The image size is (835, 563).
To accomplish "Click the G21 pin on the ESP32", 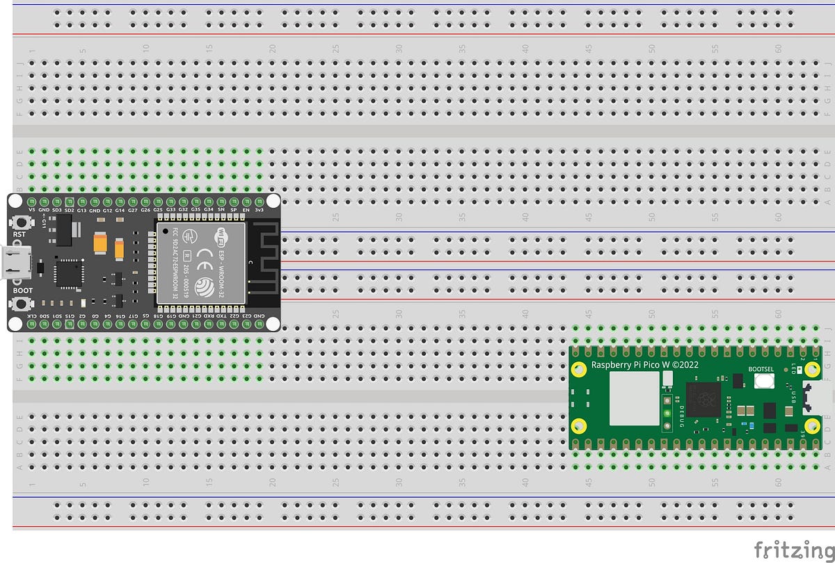I will pos(196,324).
